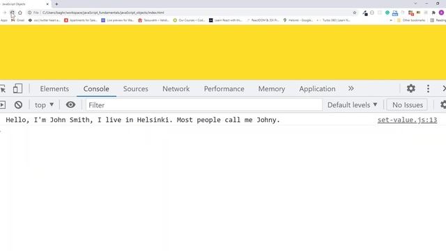The width and height of the screenshot is (446, 251).
Task: Reload the page
Action: tap(13, 13)
